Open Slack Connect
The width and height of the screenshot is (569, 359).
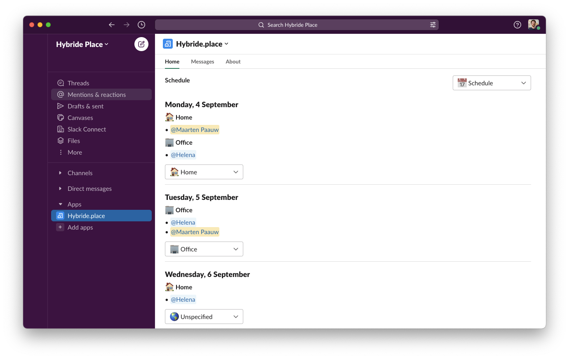101,129
